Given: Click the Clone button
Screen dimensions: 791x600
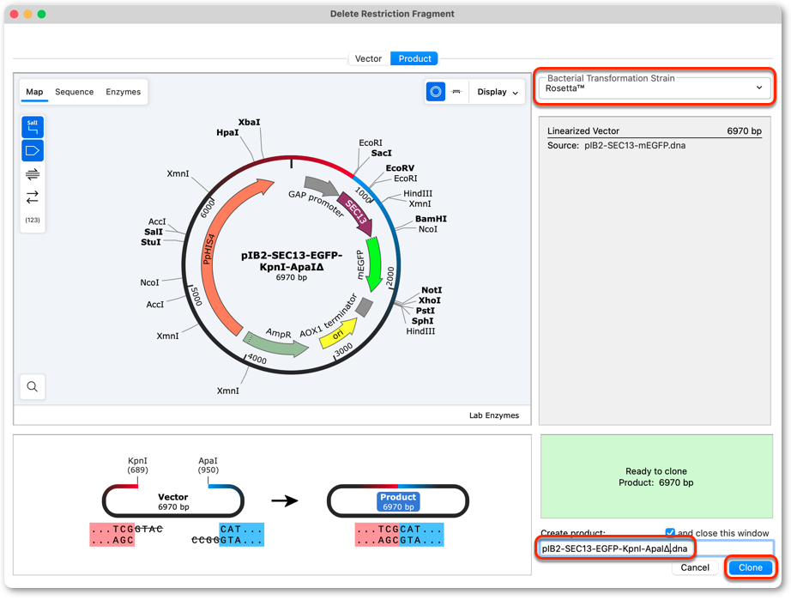Looking at the screenshot, I should (750, 567).
